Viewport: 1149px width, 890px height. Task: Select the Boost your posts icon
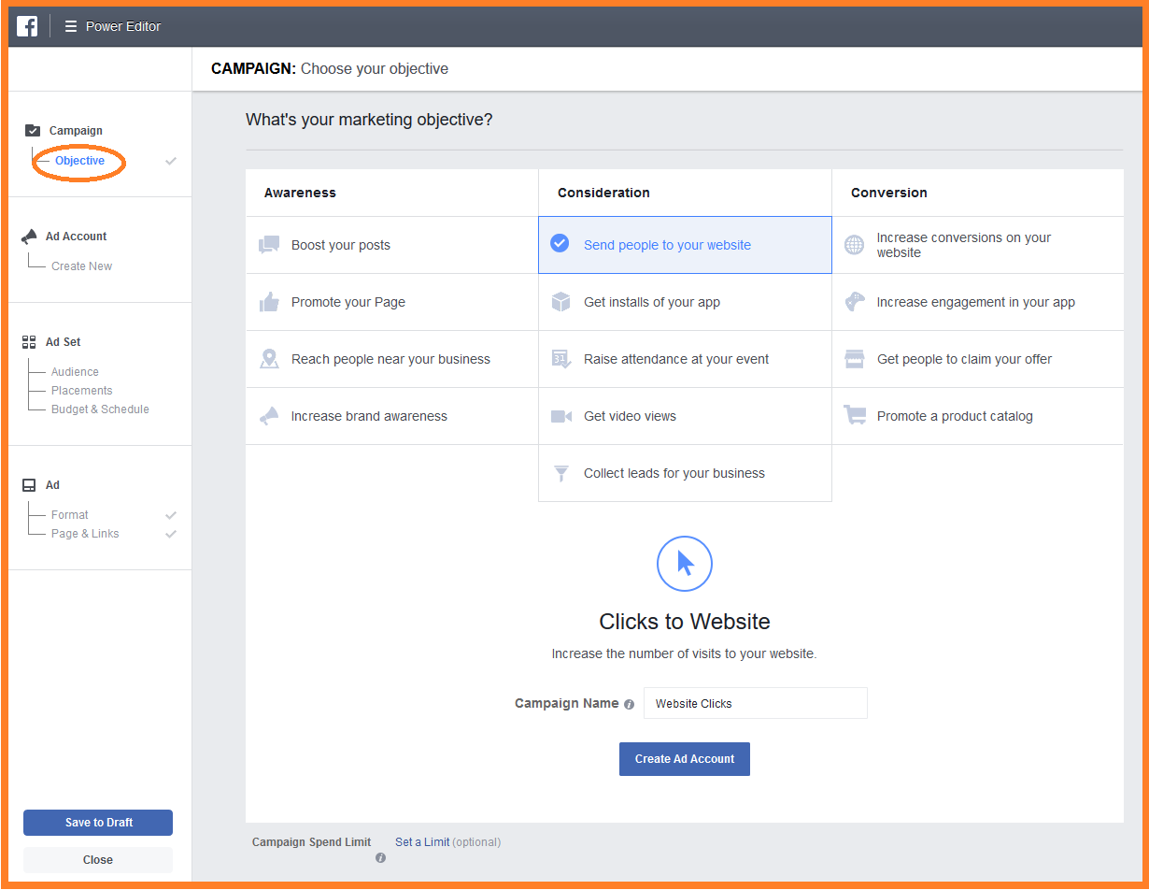pyautogui.click(x=269, y=245)
